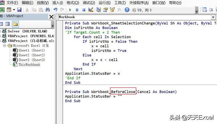
Task: Toggle Folders view in the project panel
Action: [15, 24]
